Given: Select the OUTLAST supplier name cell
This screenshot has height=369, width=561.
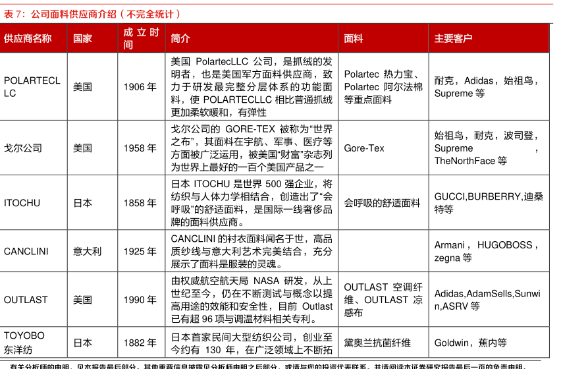Looking at the screenshot, I should tap(26, 300).
